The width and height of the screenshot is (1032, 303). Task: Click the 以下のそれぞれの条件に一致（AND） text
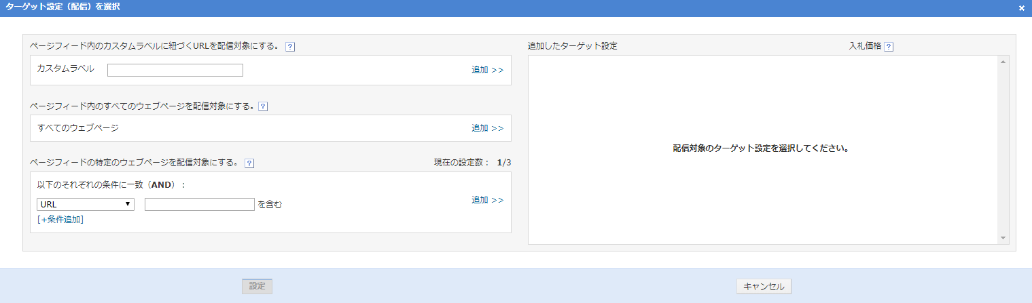(x=111, y=185)
